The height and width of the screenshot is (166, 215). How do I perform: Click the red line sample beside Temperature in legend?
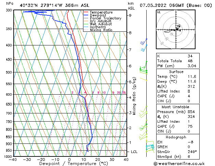point(86,12)
